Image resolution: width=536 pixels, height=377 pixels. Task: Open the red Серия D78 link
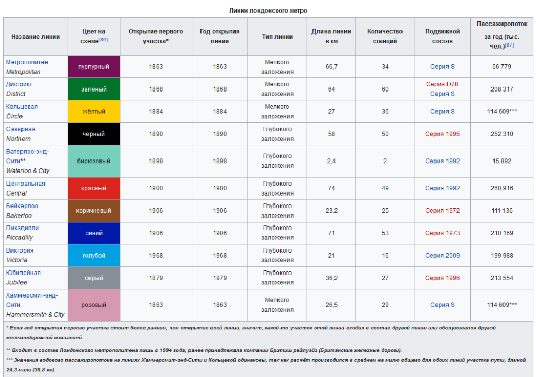pos(442,84)
